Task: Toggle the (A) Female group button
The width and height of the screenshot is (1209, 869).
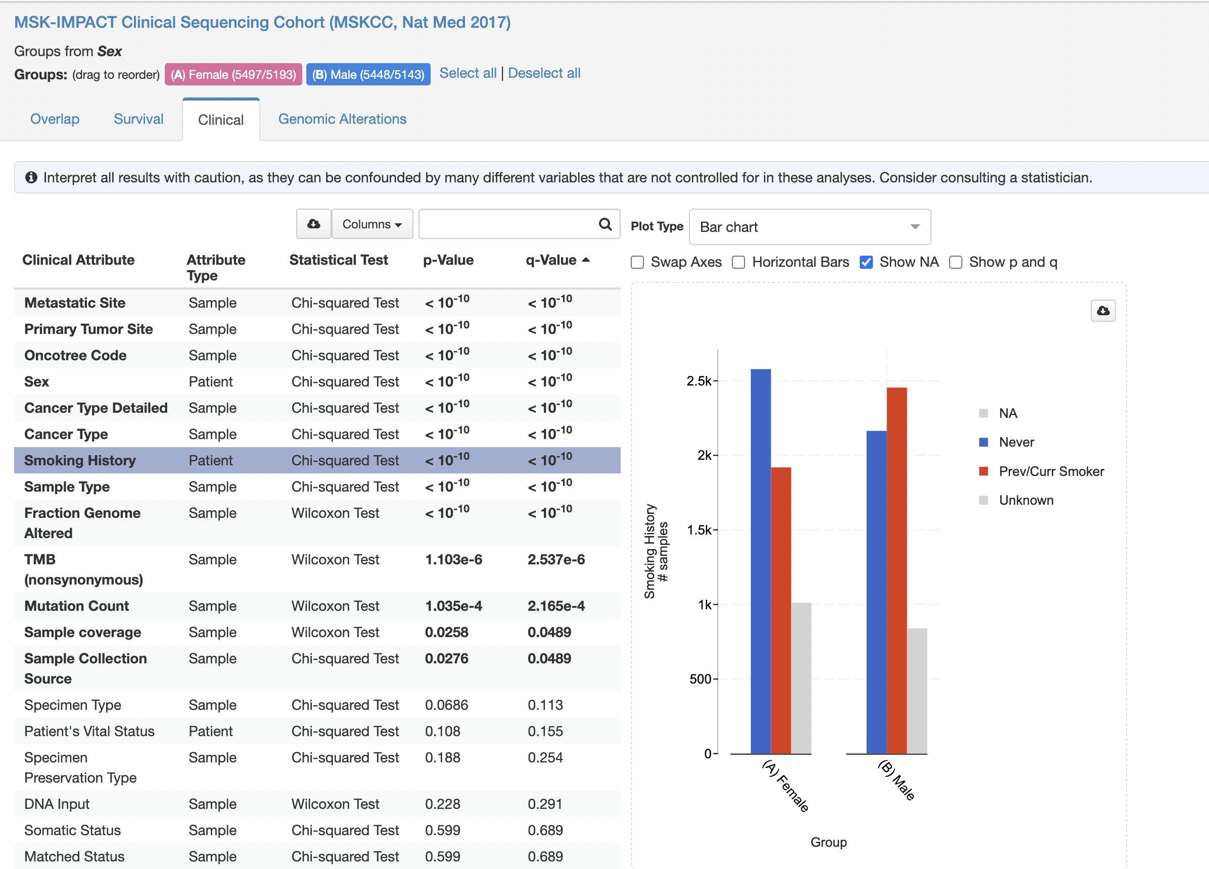Action: (233, 75)
